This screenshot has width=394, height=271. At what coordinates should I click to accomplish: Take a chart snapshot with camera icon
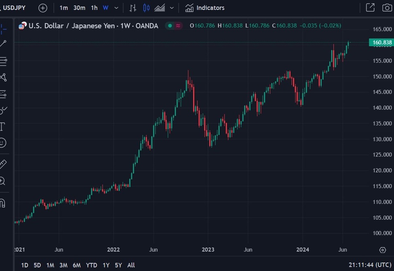click(387, 8)
